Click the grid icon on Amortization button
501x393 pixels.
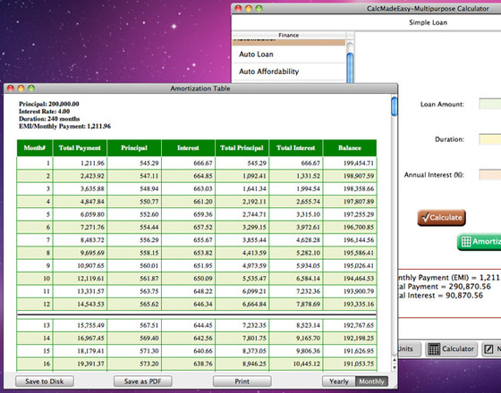(466, 242)
